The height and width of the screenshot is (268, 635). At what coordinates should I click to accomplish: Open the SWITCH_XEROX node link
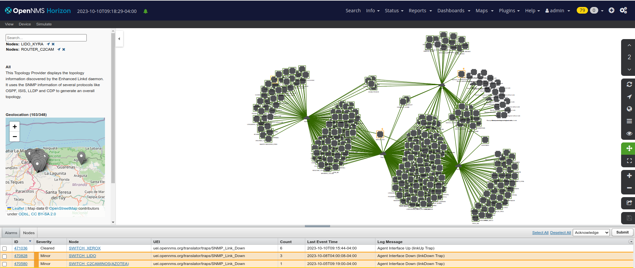(x=85, y=248)
